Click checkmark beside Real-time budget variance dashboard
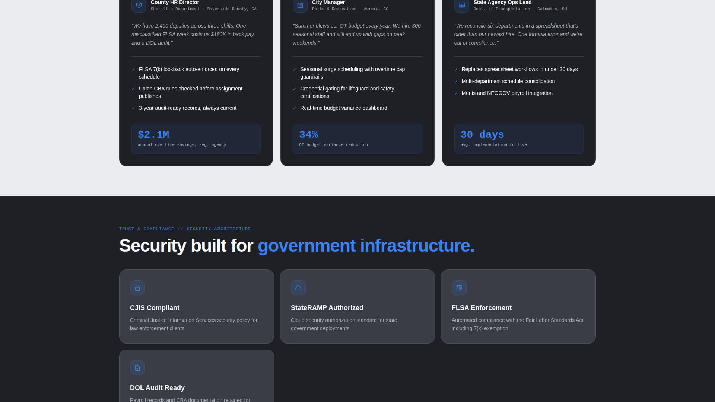Viewport: 715px width, 402px height. click(295, 108)
